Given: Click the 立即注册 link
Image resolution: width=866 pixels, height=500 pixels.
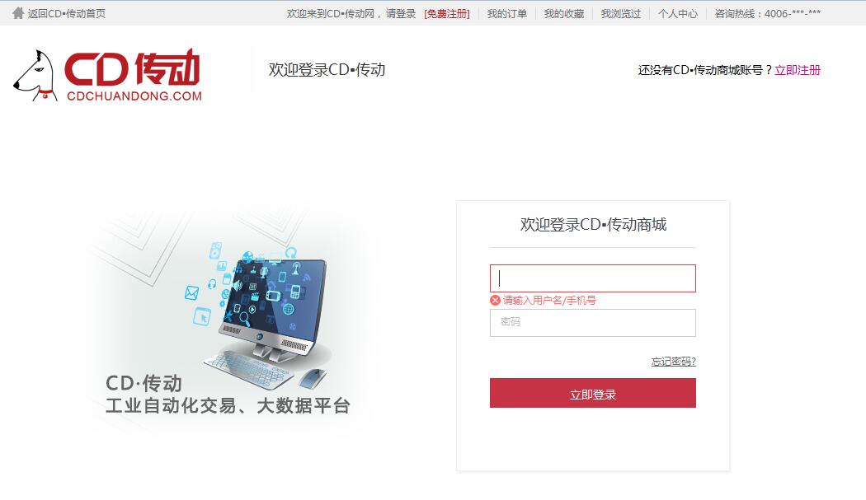Looking at the screenshot, I should [x=798, y=70].
